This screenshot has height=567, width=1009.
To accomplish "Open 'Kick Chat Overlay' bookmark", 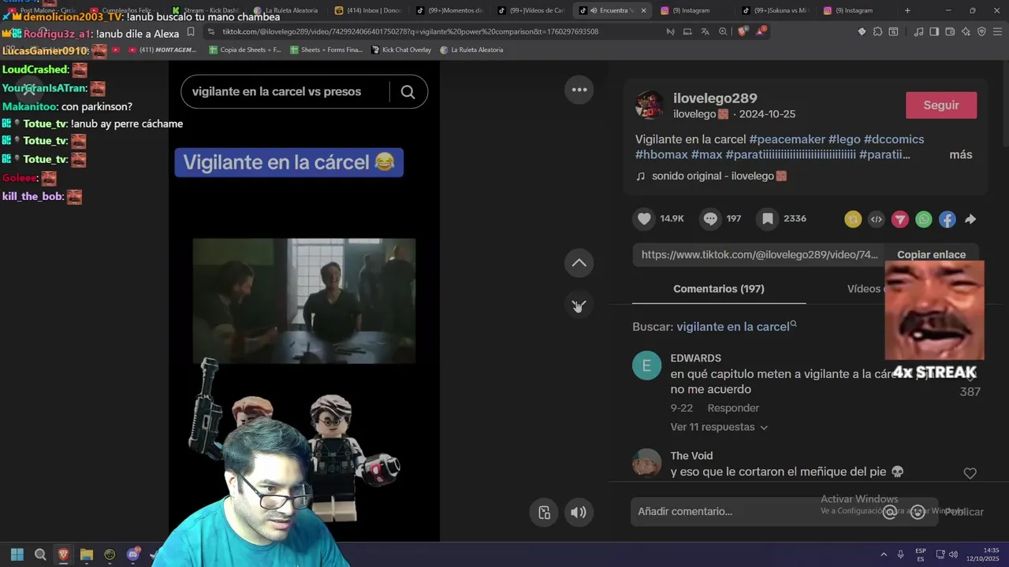I will coord(400,50).
